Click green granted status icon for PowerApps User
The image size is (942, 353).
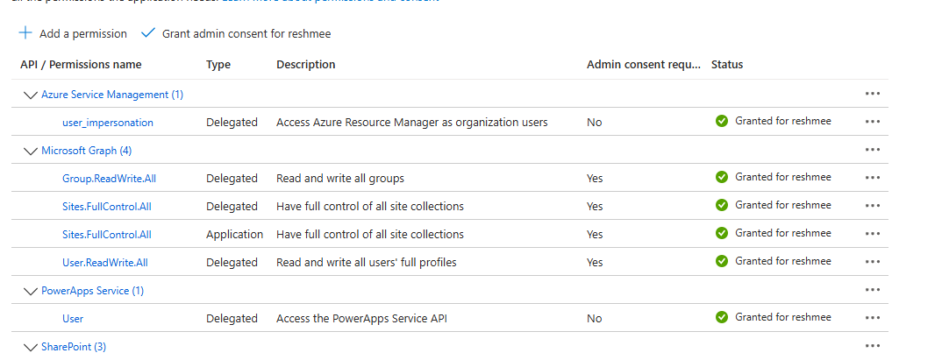click(x=722, y=317)
